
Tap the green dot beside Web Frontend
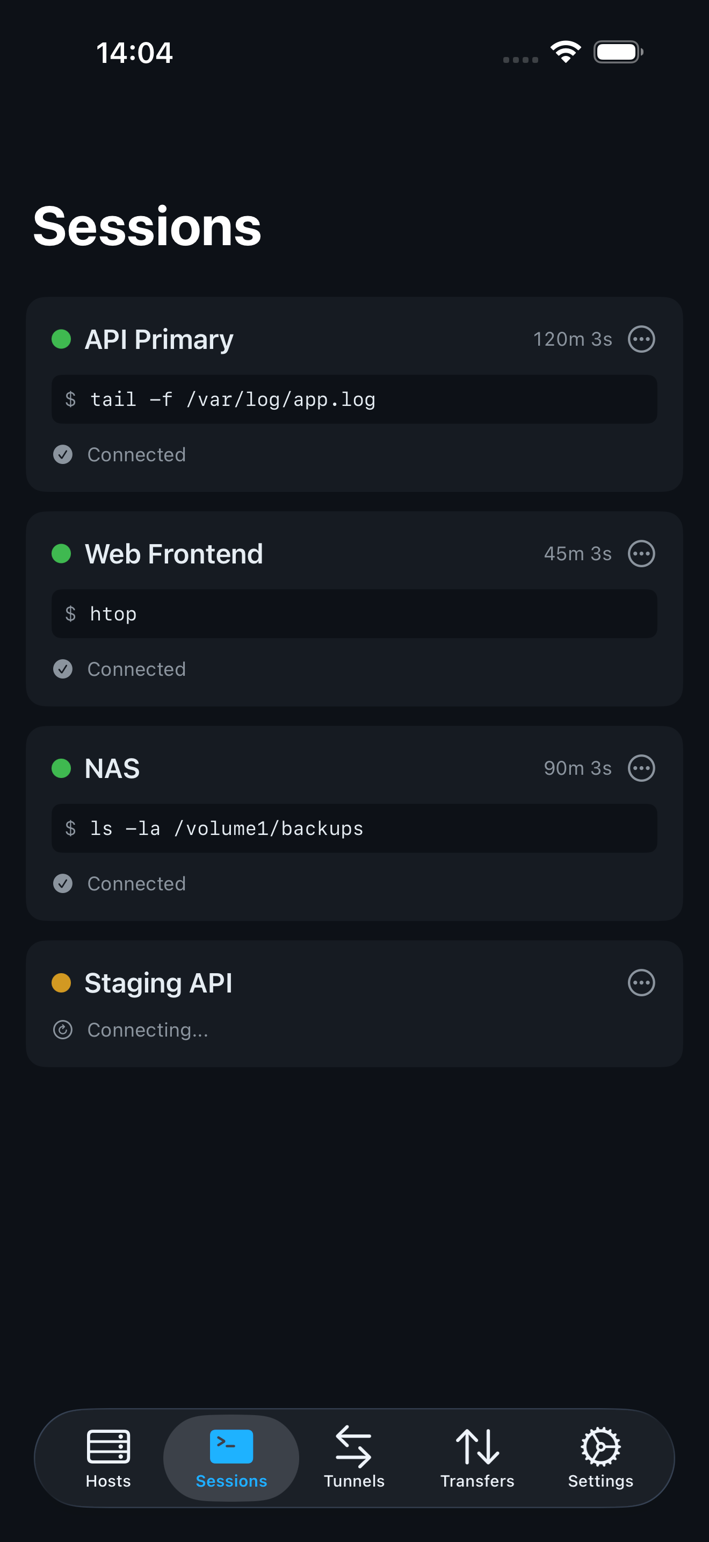(x=62, y=553)
